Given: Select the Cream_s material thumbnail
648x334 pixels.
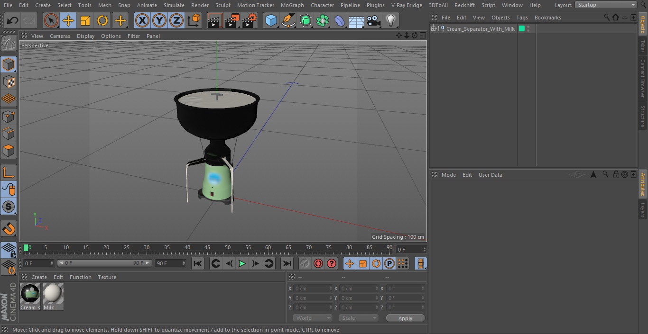Looking at the screenshot, I should point(30,294).
